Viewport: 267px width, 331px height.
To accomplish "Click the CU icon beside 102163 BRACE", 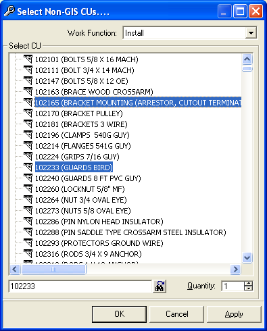I will (x=28, y=92).
